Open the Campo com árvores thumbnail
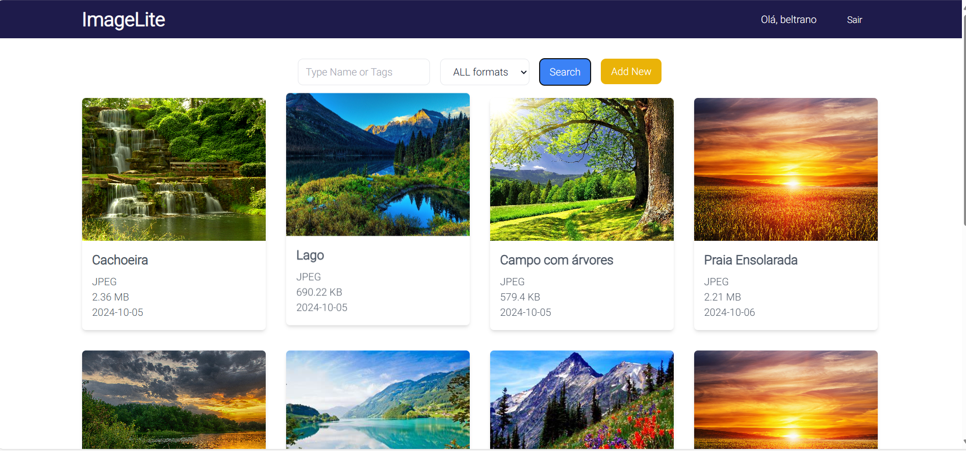The height and width of the screenshot is (451, 966). (582, 169)
